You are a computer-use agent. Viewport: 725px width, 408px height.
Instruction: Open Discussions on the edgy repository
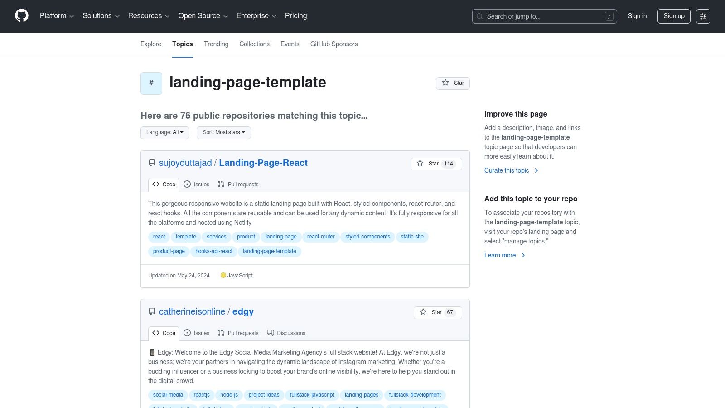tap(286, 333)
